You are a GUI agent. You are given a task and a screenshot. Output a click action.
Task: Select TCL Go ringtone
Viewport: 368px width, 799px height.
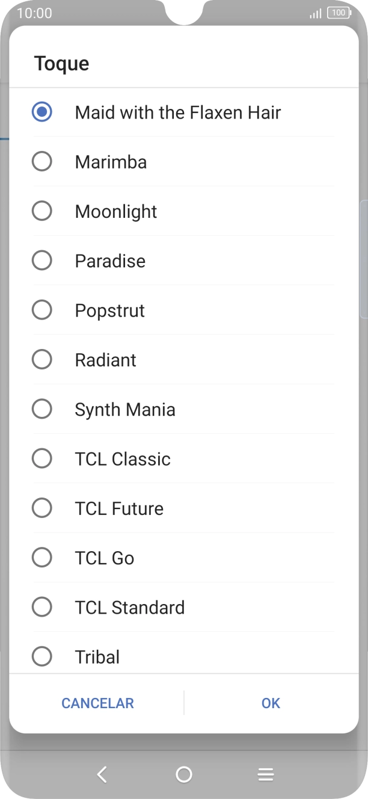[42, 558]
